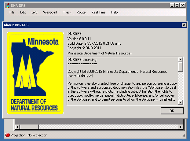This screenshot has height=141, width=190.
Task: Open the File menu
Action: point(12,12)
